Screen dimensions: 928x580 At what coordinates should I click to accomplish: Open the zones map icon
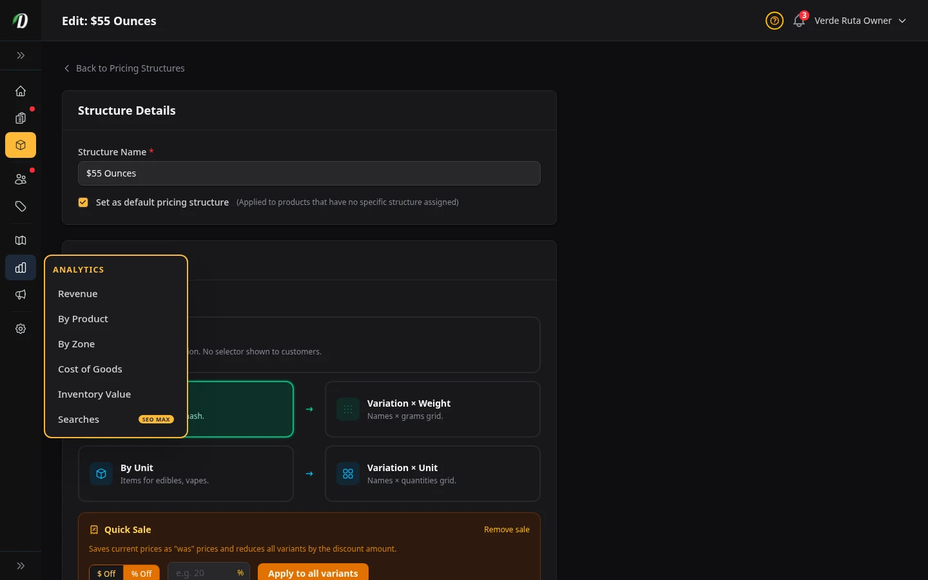(x=21, y=240)
